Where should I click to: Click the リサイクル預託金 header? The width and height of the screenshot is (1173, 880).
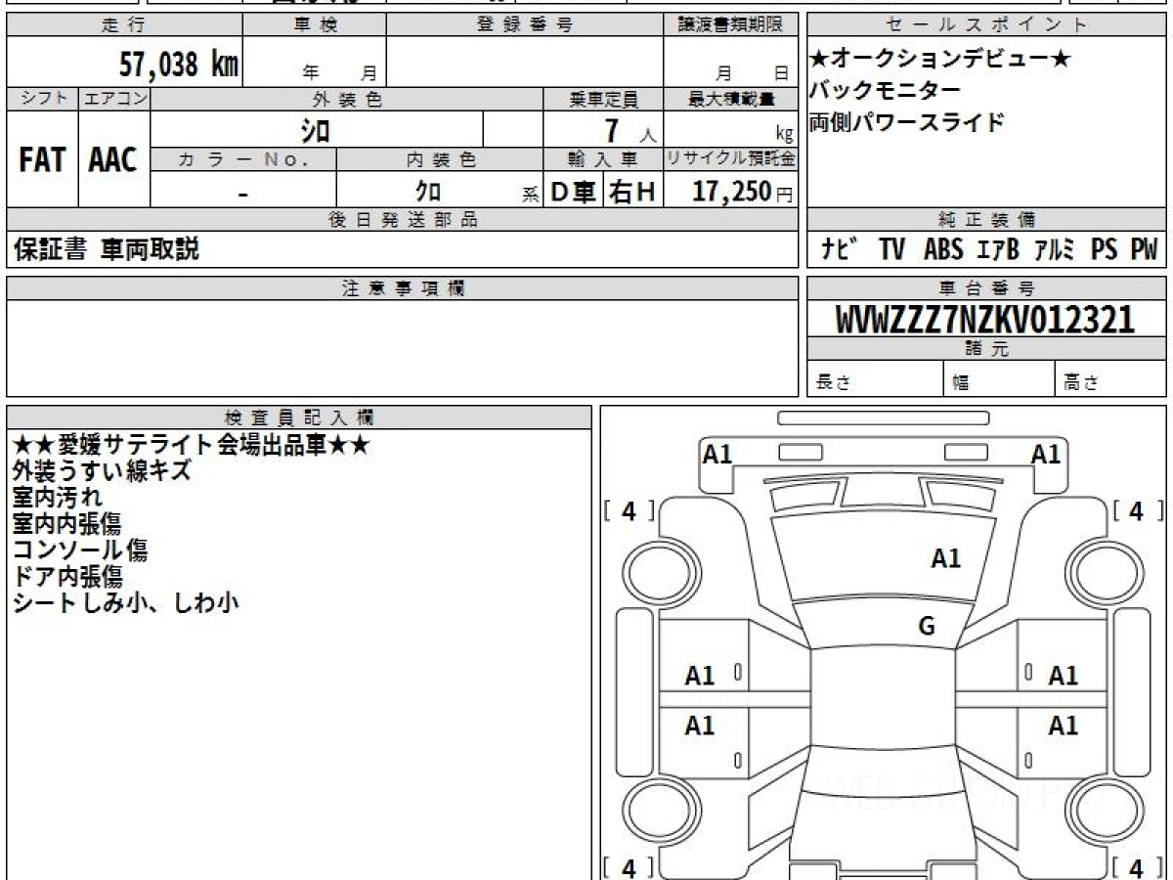point(731,159)
